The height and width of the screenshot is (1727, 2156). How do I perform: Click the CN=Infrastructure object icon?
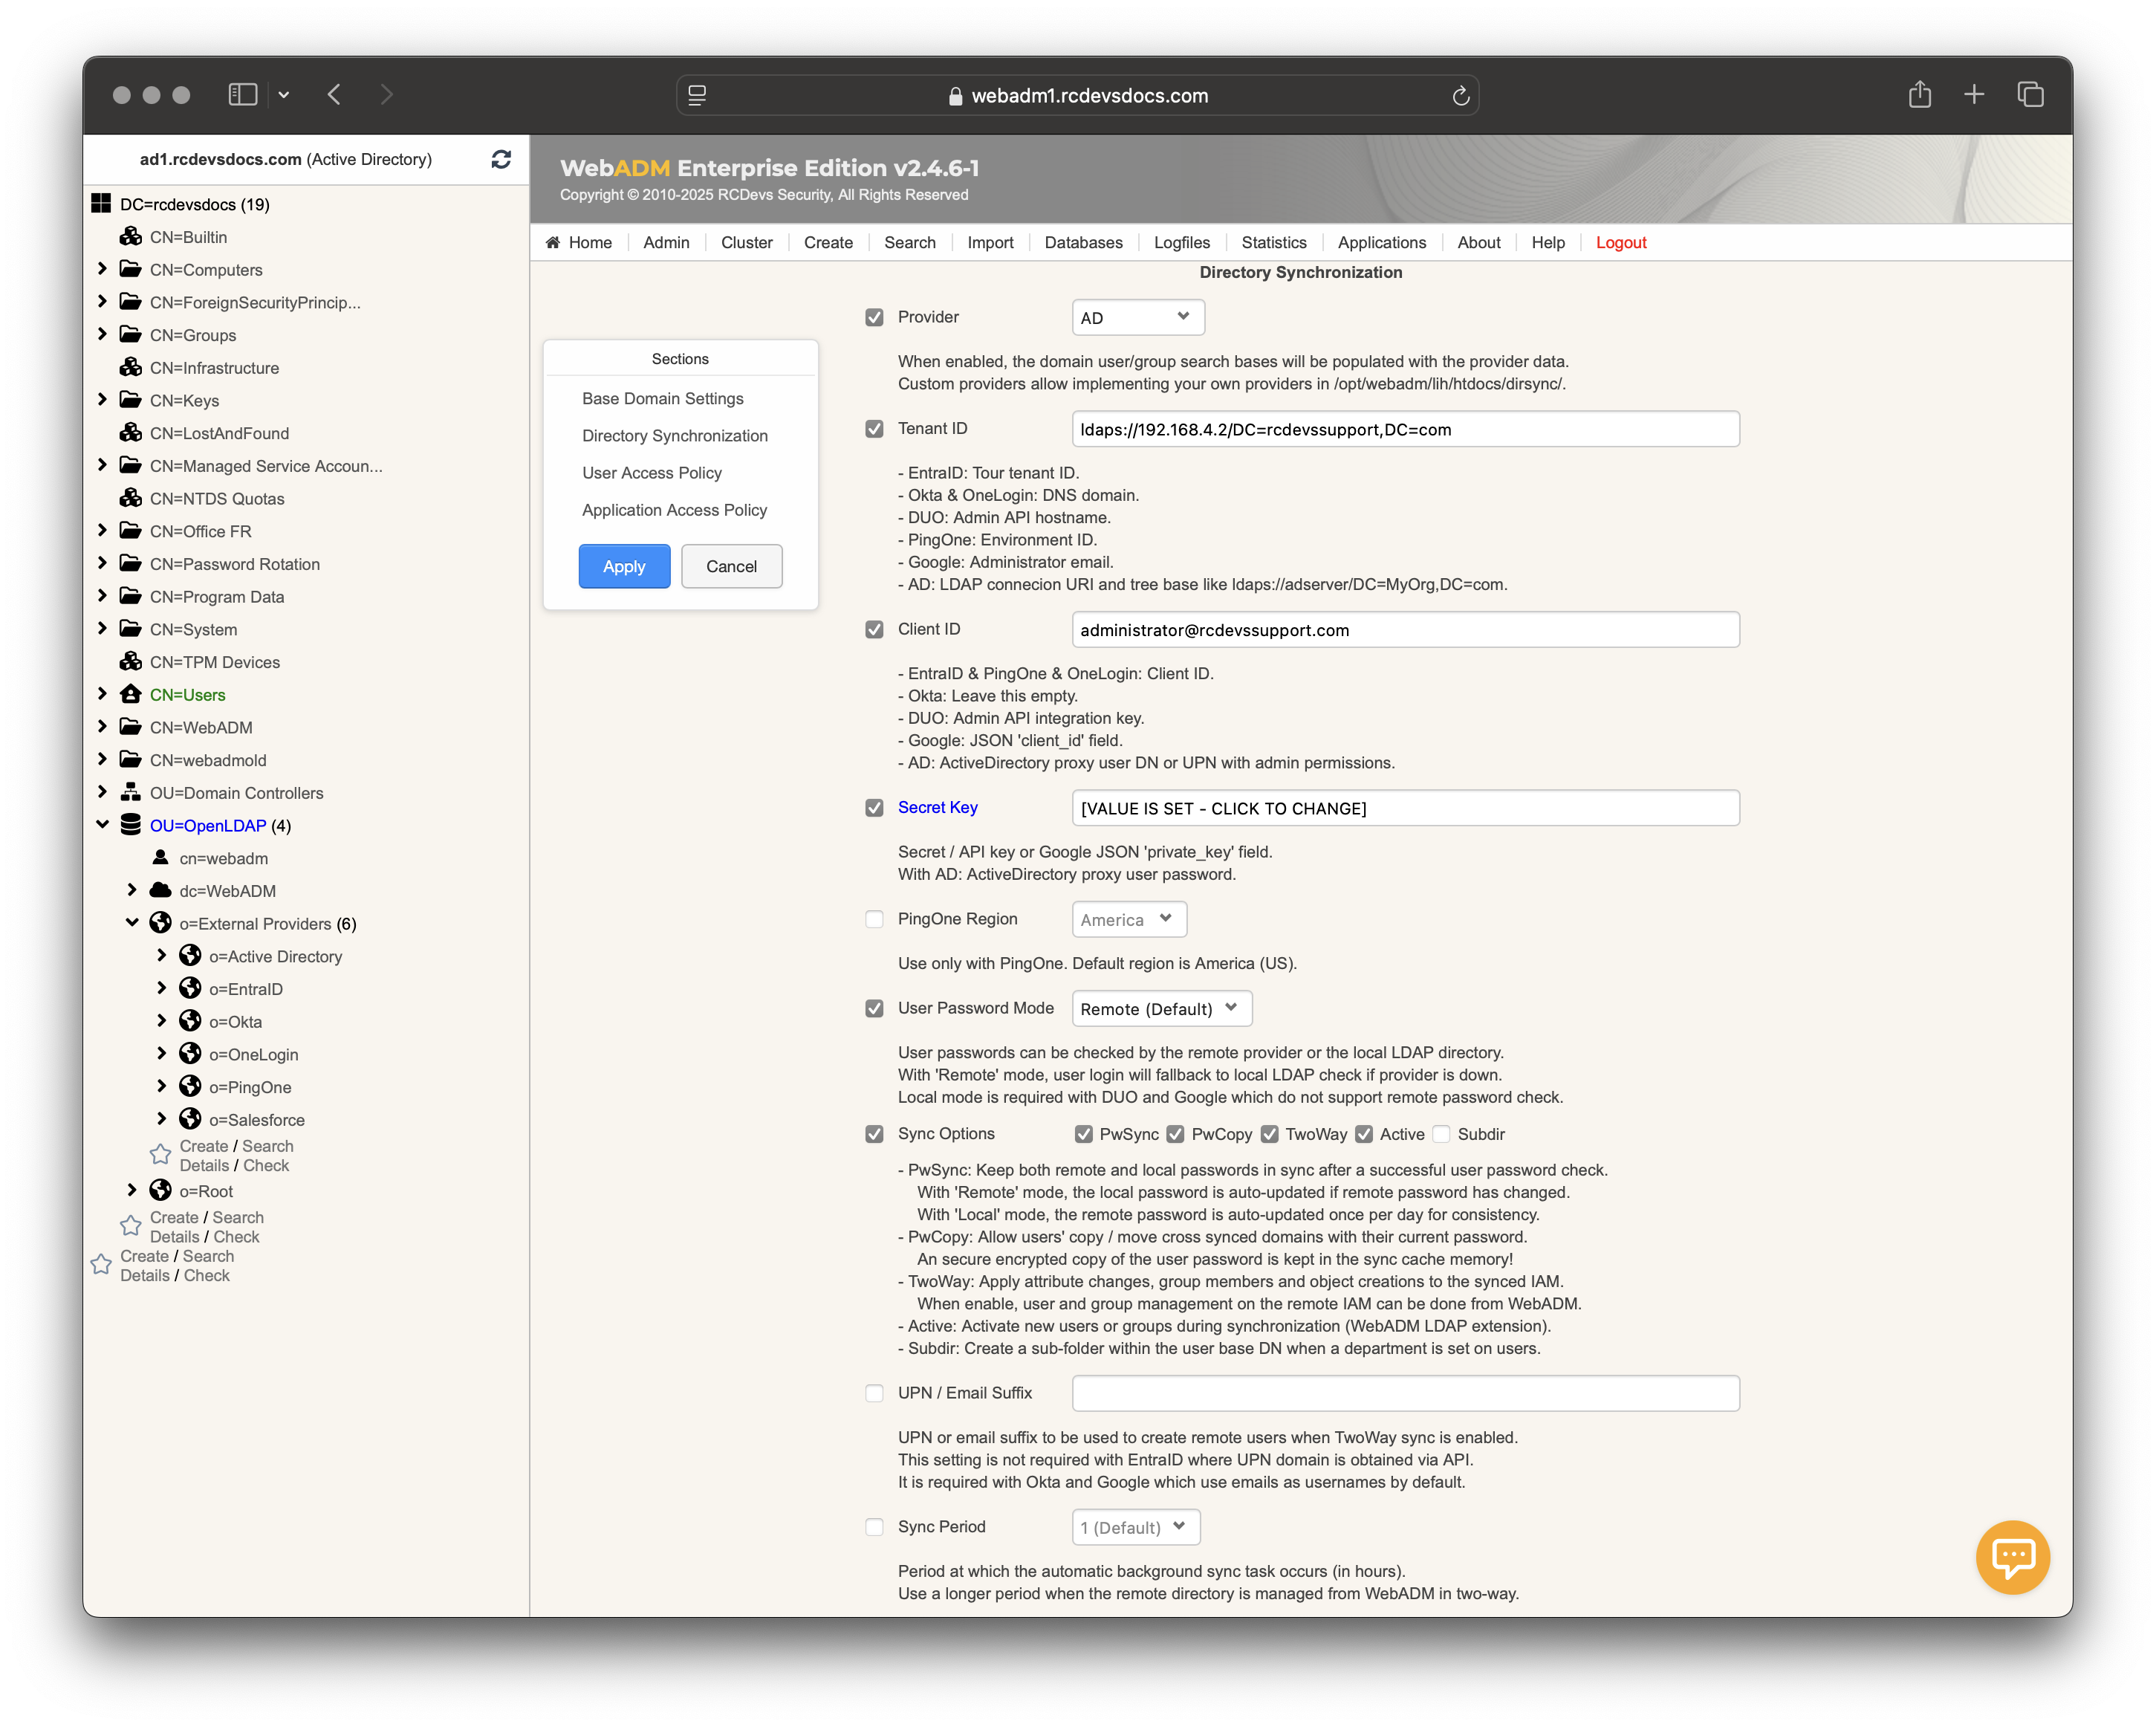click(x=130, y=367)
